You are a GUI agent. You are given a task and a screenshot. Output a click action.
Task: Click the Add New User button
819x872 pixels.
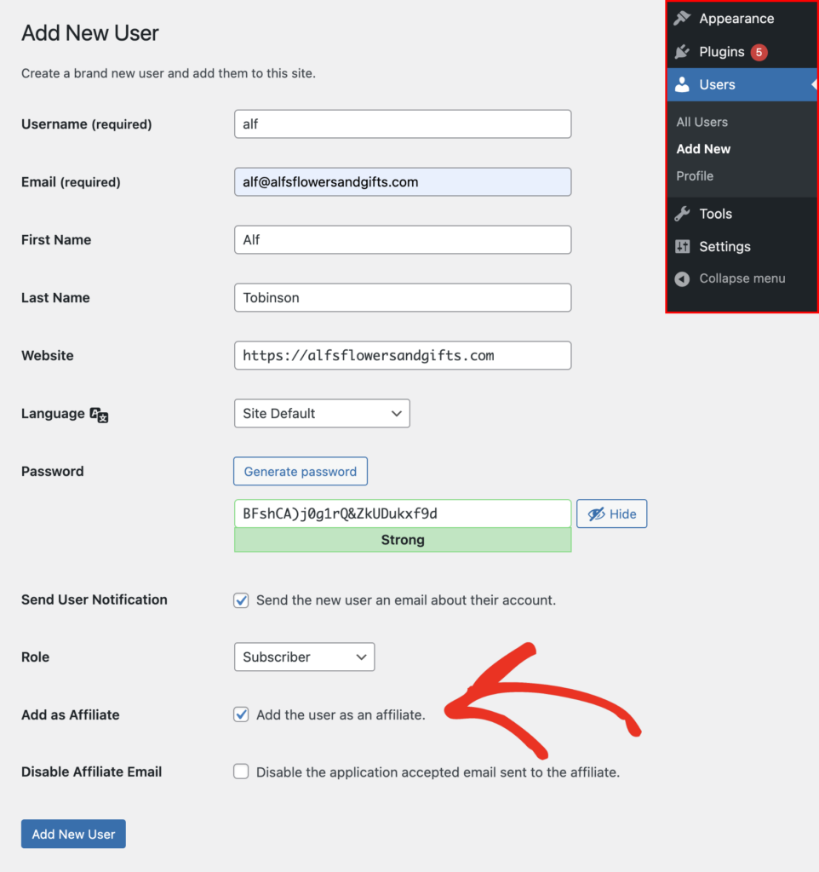73,834
